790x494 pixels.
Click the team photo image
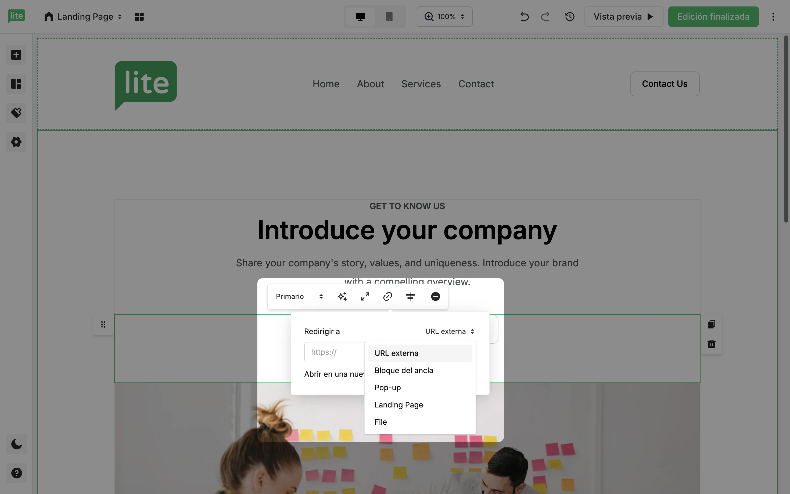pos(407,438)
